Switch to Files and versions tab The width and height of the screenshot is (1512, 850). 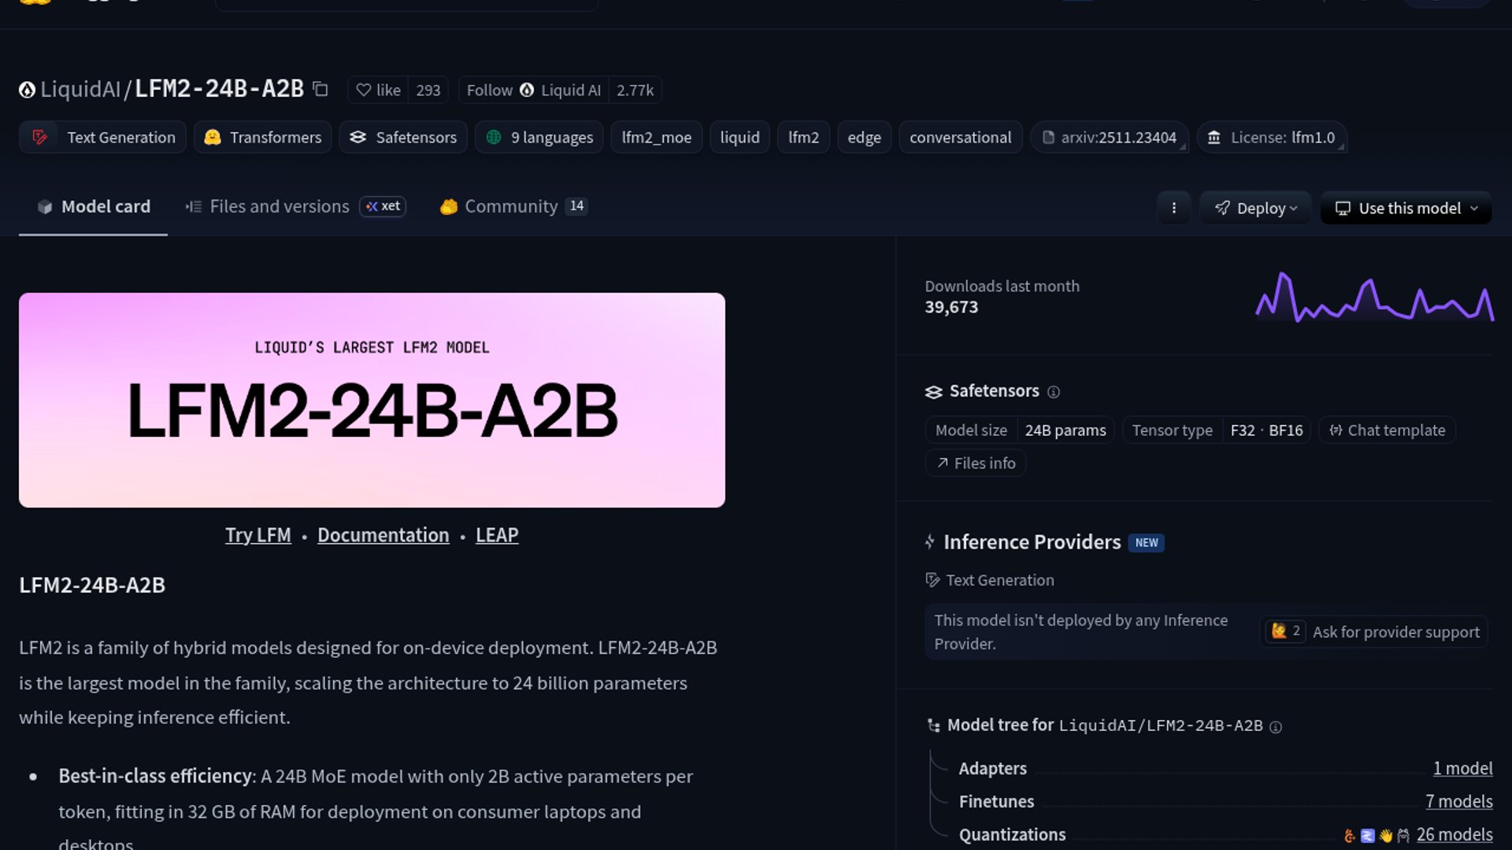(x=278, y=206)
